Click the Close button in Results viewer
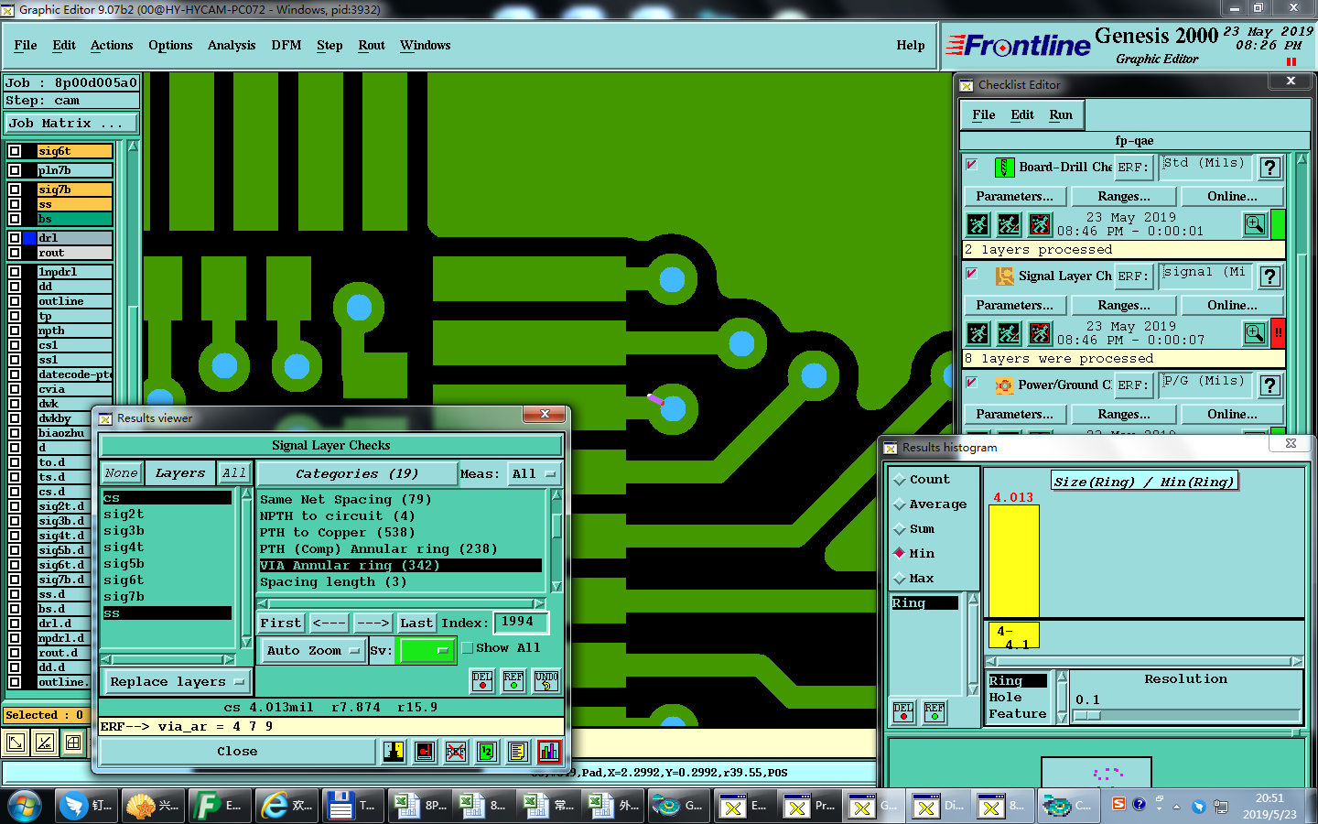The image size is (1318, 824). click(x=237, y=752)
